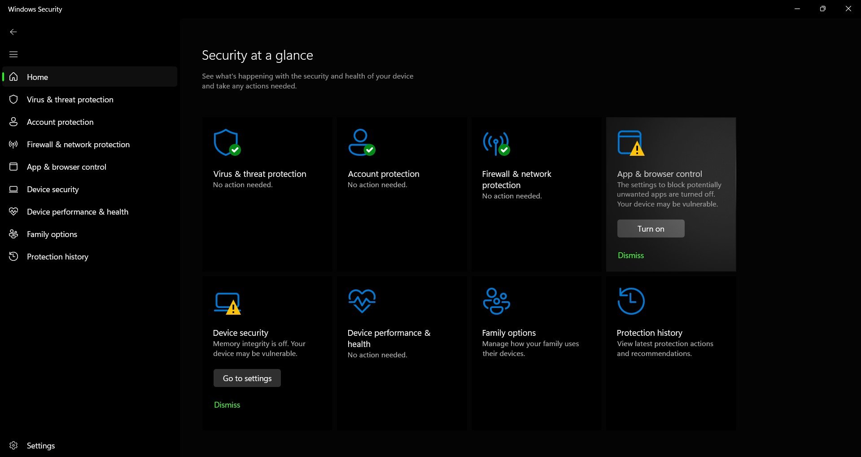Click the warning window icon on App & browser control card
This screenshot has height=457, width=861.
631,143
